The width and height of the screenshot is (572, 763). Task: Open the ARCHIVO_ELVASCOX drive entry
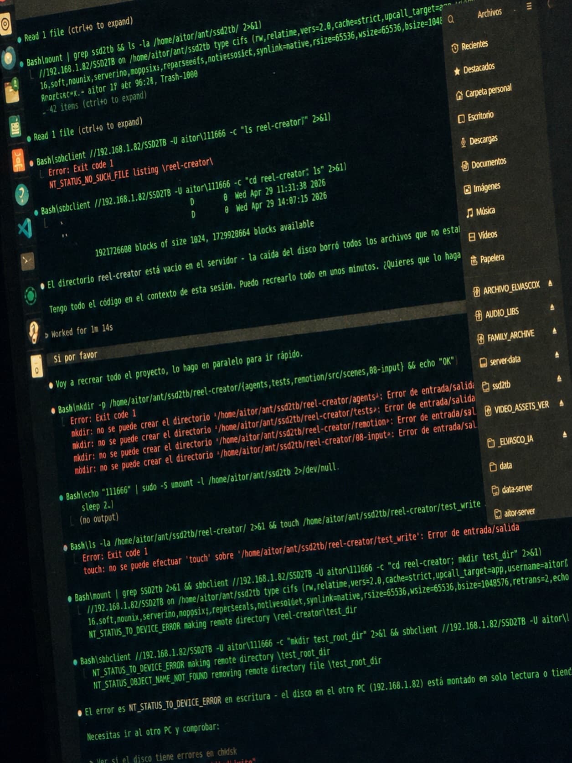click(506, 288)
